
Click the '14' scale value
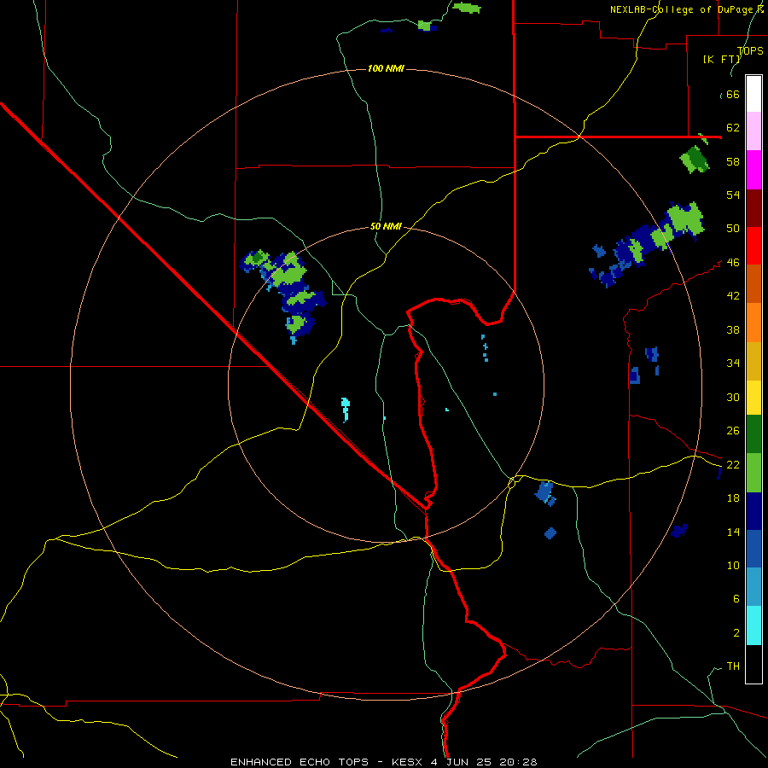click(733, 532)
